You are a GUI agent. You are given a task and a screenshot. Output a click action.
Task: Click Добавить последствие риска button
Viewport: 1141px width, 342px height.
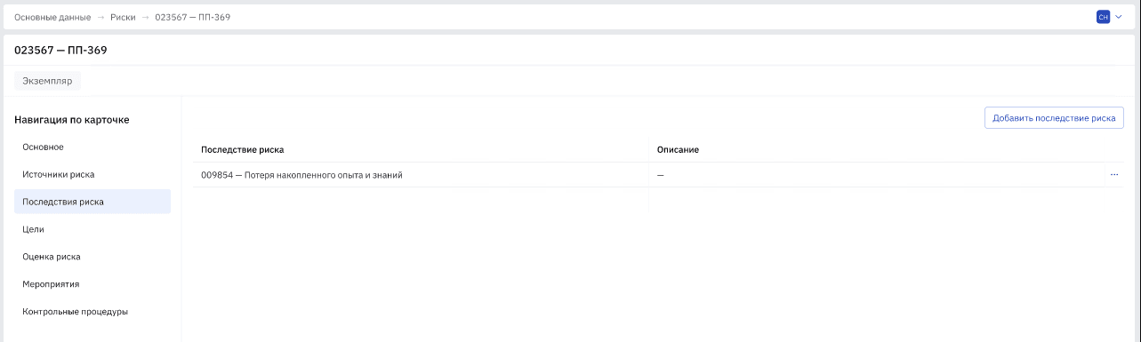coord(1054,118)
